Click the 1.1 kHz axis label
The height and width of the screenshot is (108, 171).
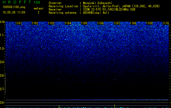click(2, 35)
